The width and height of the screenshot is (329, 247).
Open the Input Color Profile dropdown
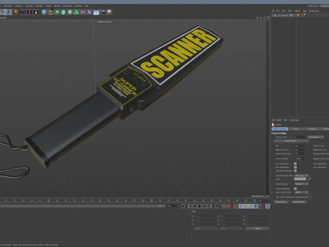pyautogui.click(x=302, y=192)
